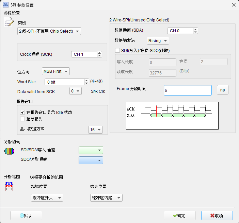Open the SDI/SDA write channel color picker
This screenshot has width=239, height=223.
point(91,150)
